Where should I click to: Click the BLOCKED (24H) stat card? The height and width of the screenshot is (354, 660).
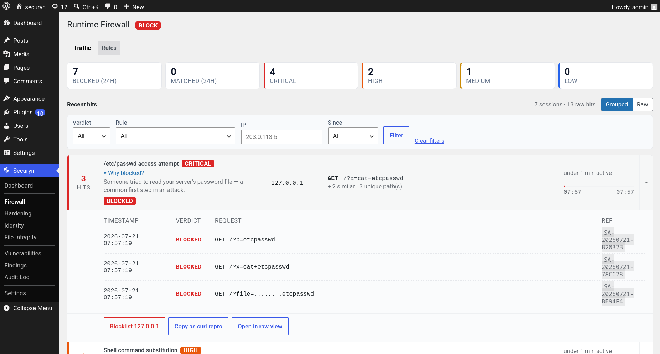pyautogui.click(x=114, y=76)
